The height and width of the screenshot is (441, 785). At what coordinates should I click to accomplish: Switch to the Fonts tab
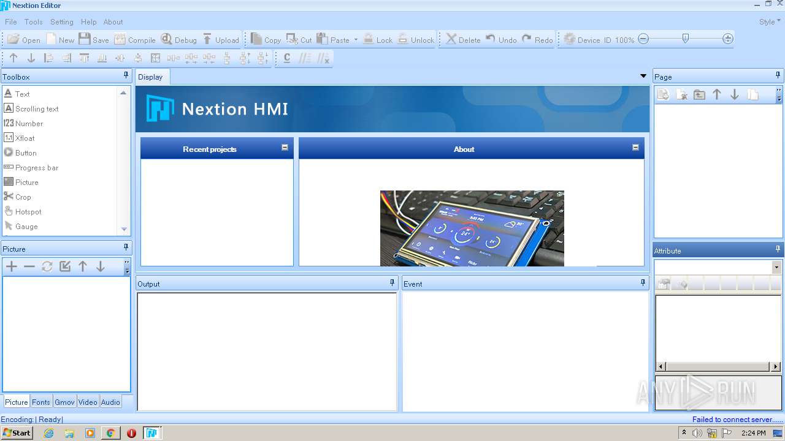(x=41, y=402)
